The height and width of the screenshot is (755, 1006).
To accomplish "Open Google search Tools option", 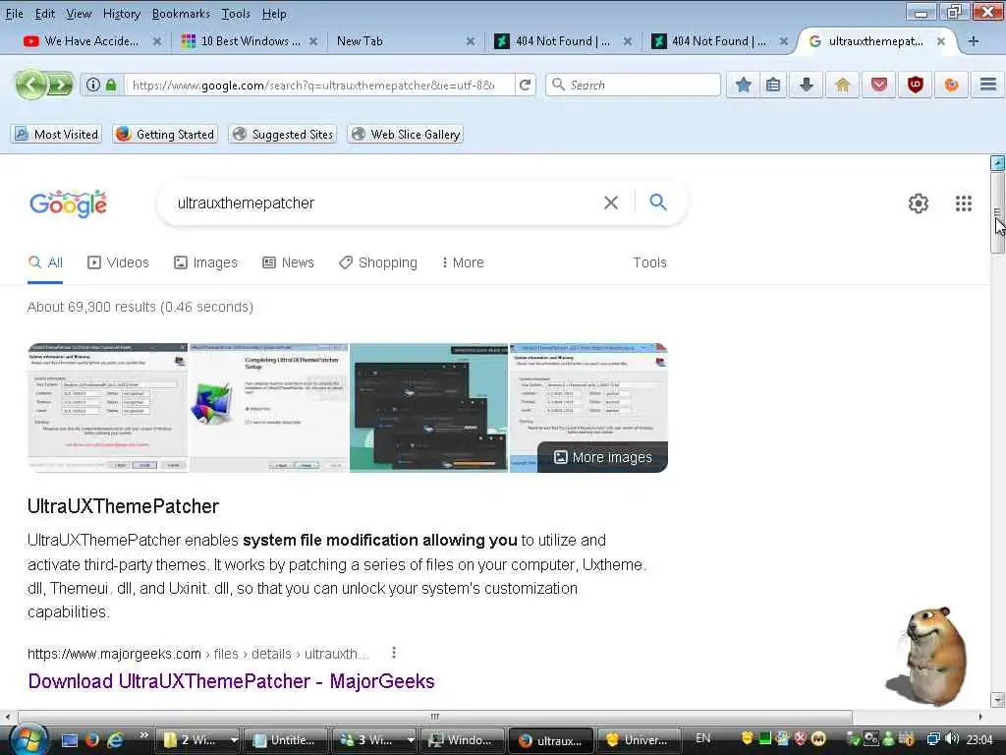I will tap(649, 262).
